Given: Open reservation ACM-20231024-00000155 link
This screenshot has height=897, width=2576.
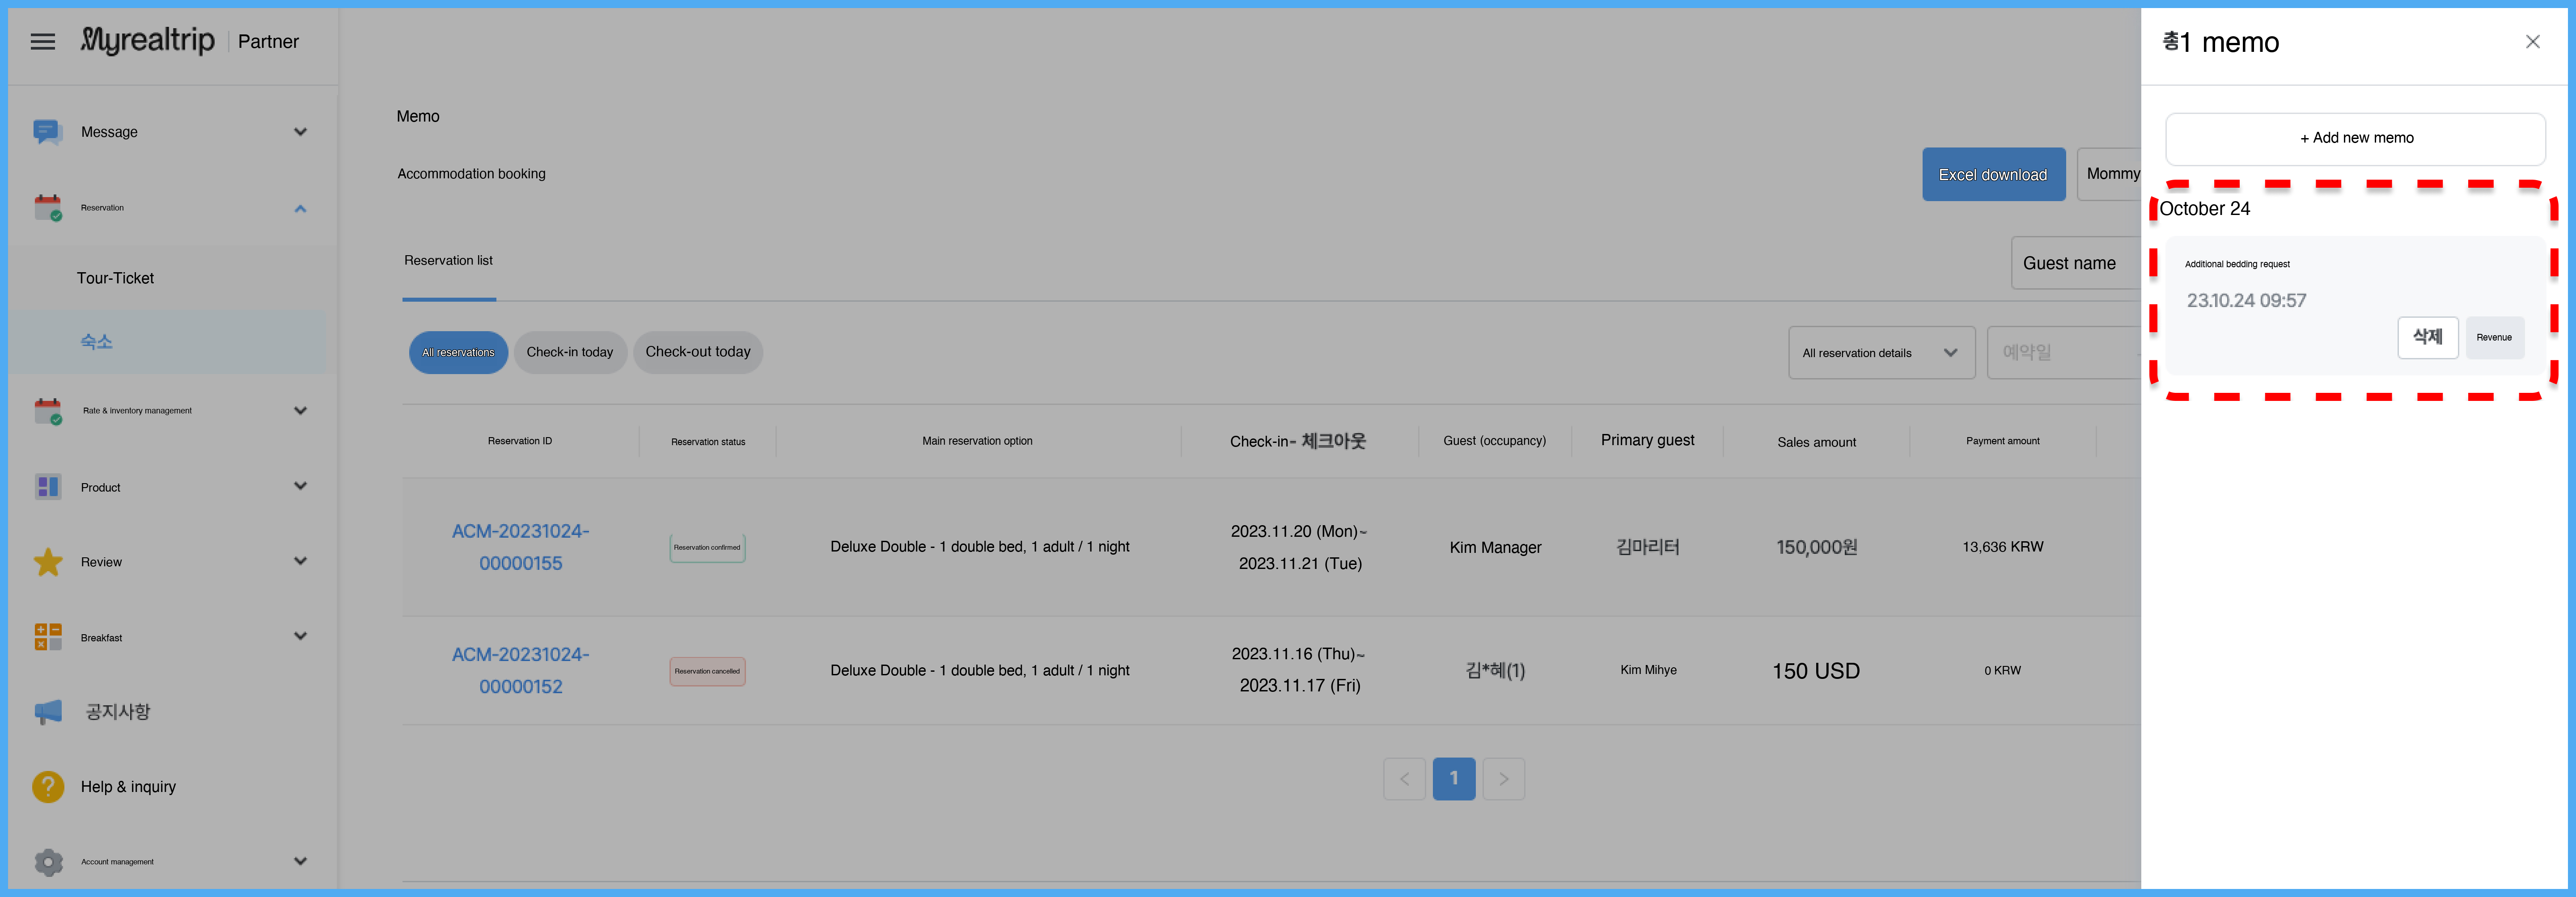Looking at the screenshot, I should (x=520, y=547).
